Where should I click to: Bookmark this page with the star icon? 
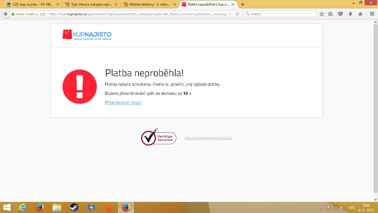pyautogui.click(x=322, y=14)
